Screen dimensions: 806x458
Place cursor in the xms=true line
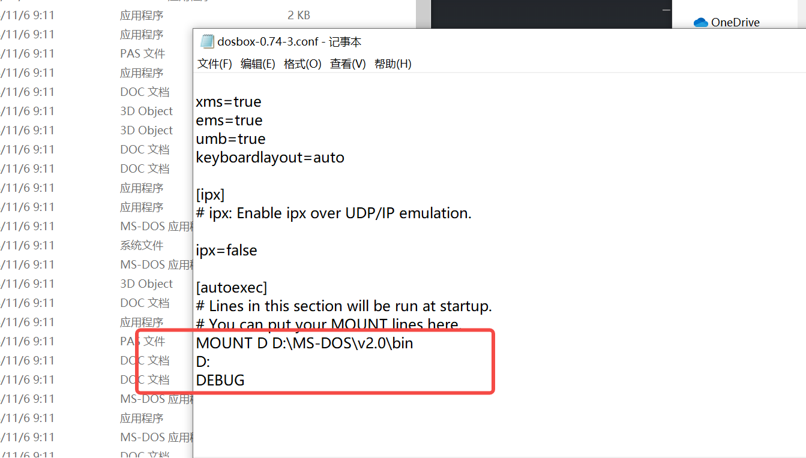coord(228,101)
